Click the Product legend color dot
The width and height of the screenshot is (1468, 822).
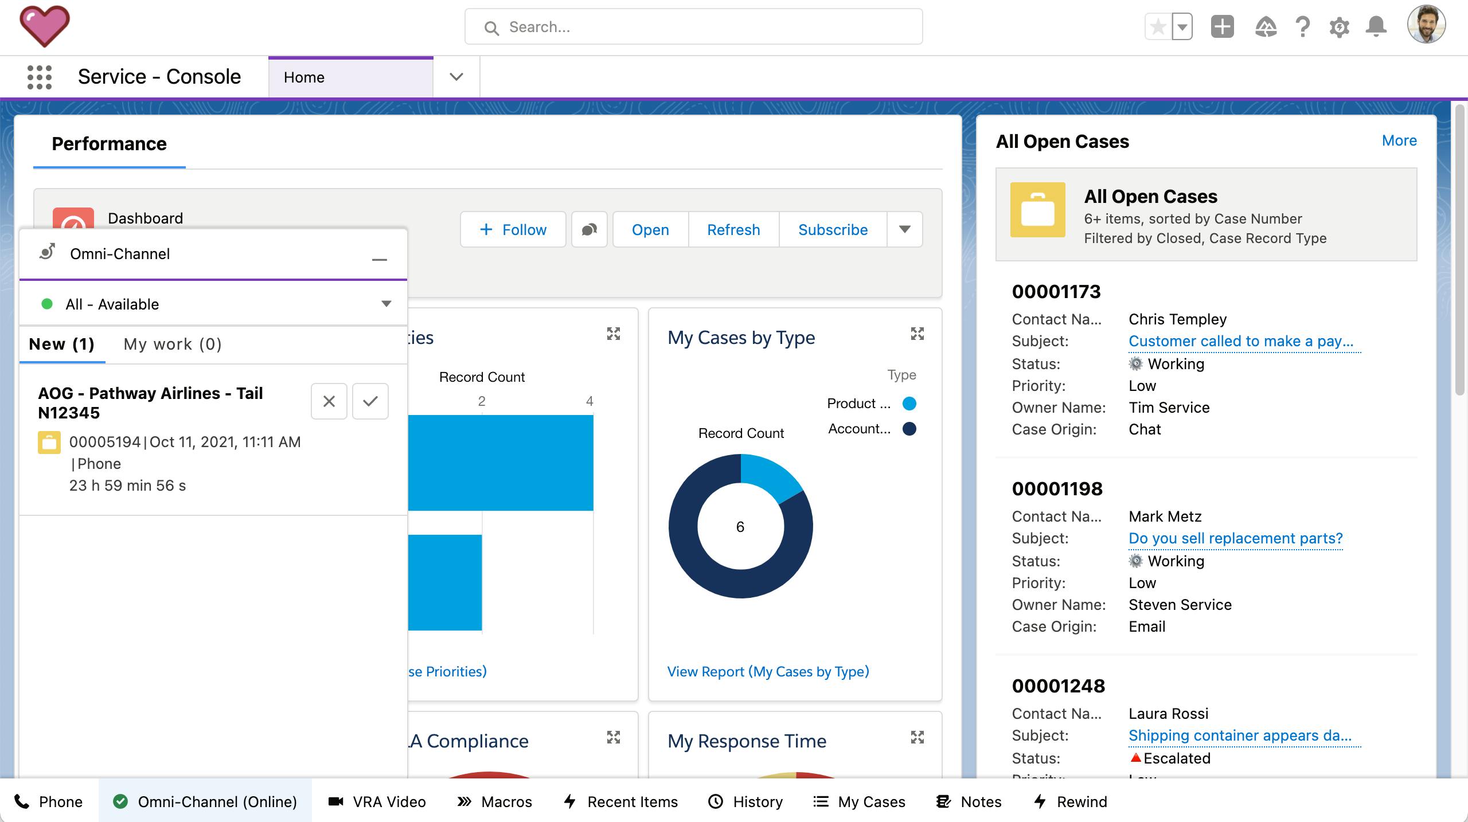point(909,404)
